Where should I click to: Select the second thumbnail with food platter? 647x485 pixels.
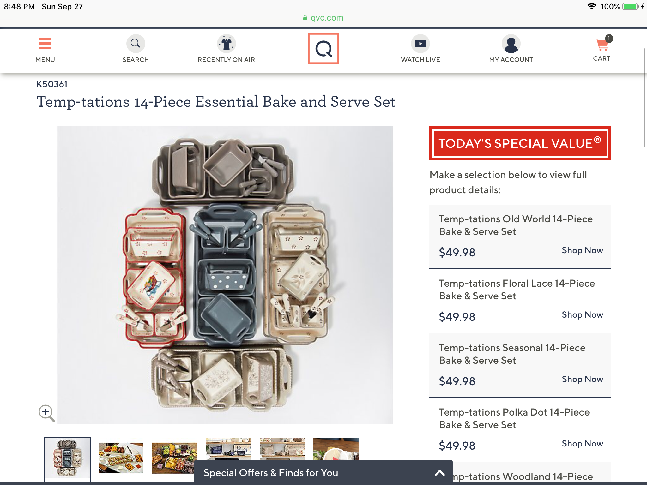[121, 458]
